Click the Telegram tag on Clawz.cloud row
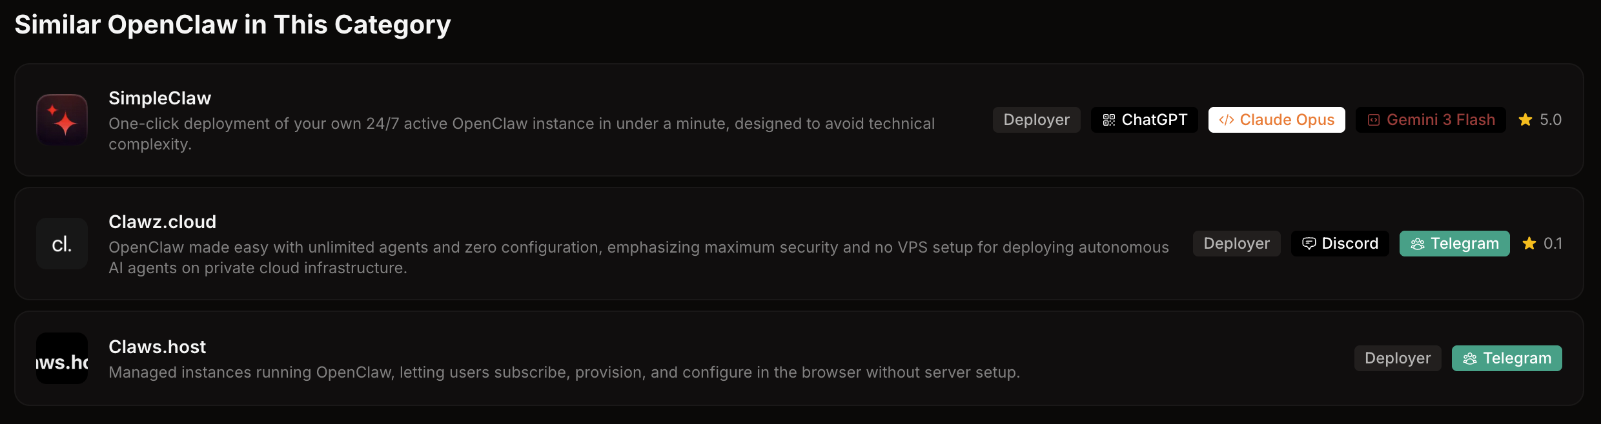 [x=1454, y=244]
